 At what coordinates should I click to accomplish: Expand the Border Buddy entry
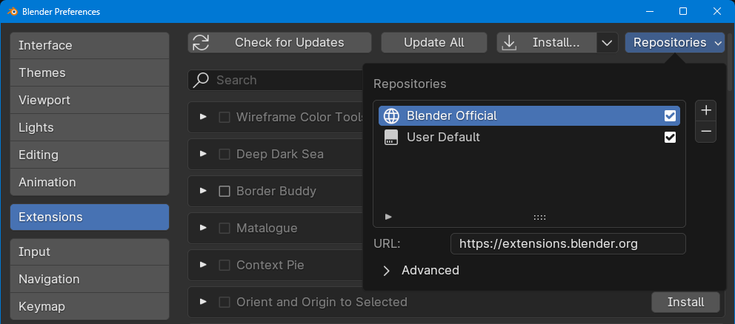203,191
